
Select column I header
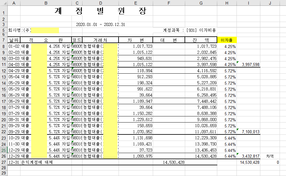coord(248,3)
